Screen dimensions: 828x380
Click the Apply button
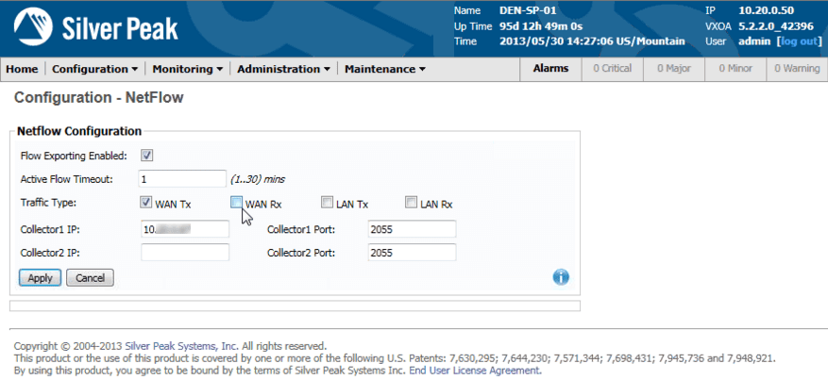click(41, 278)
